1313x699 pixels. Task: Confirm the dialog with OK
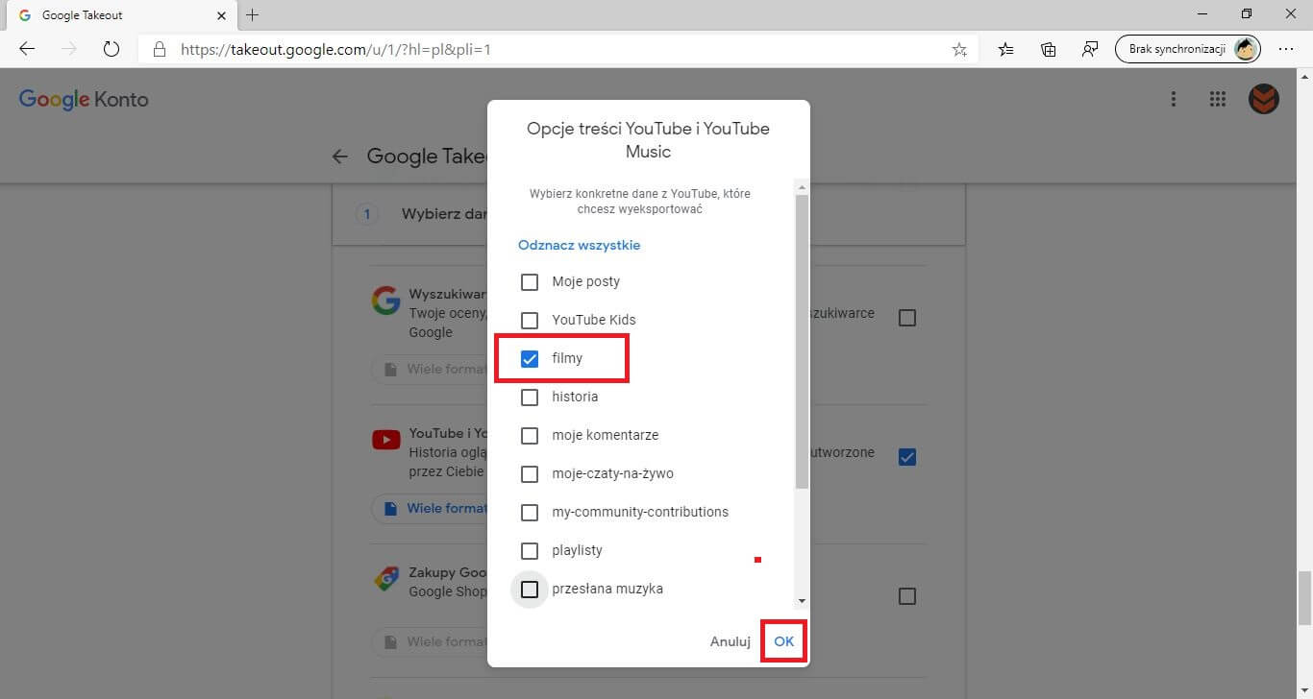tap(784, 641)
